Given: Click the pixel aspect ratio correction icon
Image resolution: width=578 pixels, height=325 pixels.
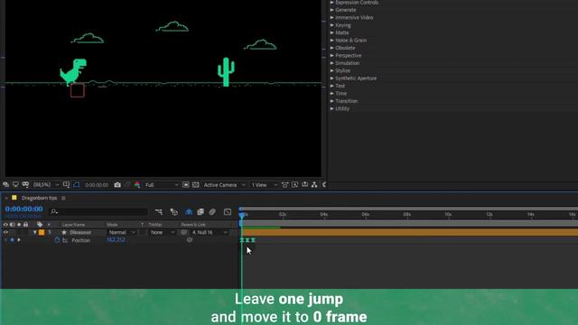Looking at the screenshot, I should [285, 184].
